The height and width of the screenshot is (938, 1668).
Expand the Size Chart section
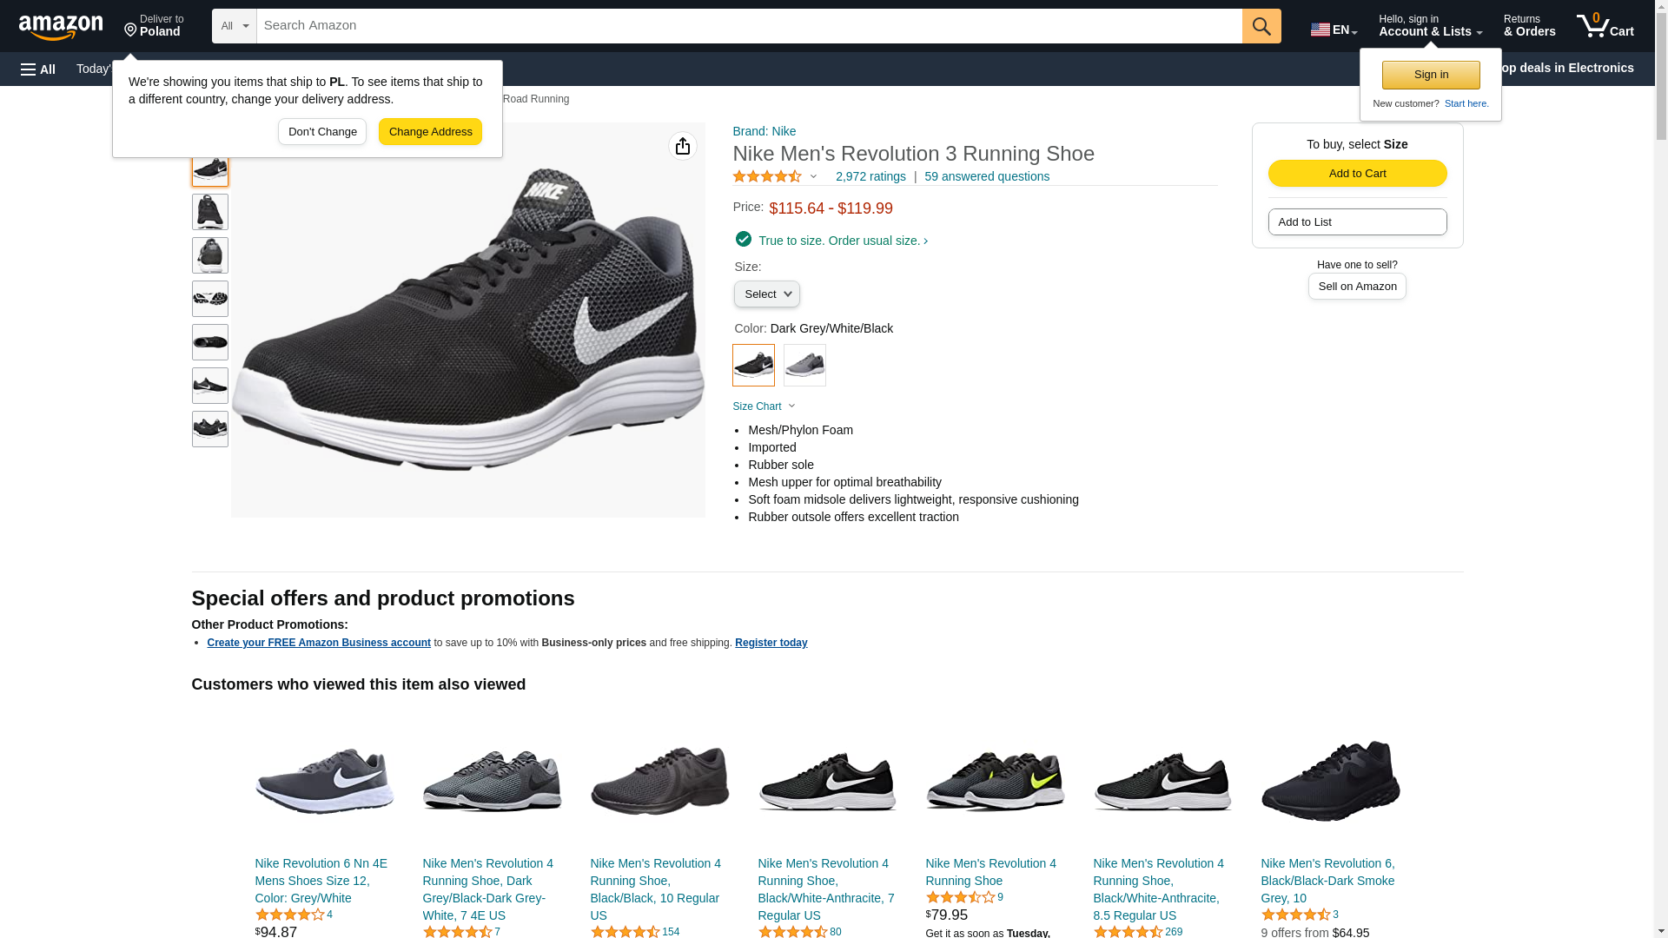tap(764, 406)
